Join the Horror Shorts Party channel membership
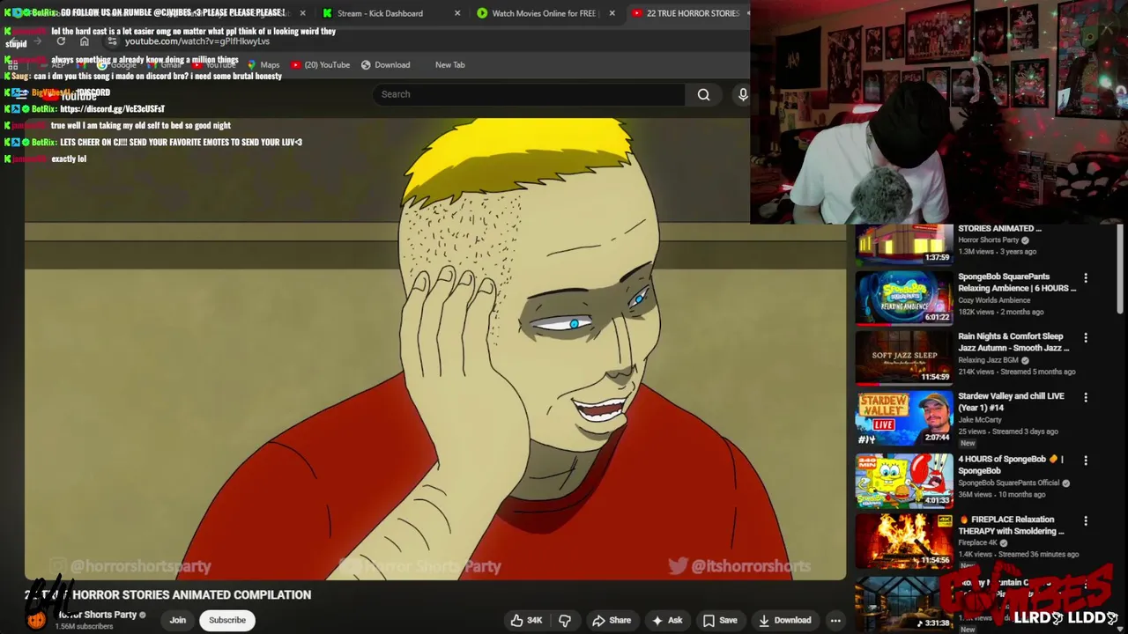The width and height of the screenshot is (1128, 634). click(177, 620)
